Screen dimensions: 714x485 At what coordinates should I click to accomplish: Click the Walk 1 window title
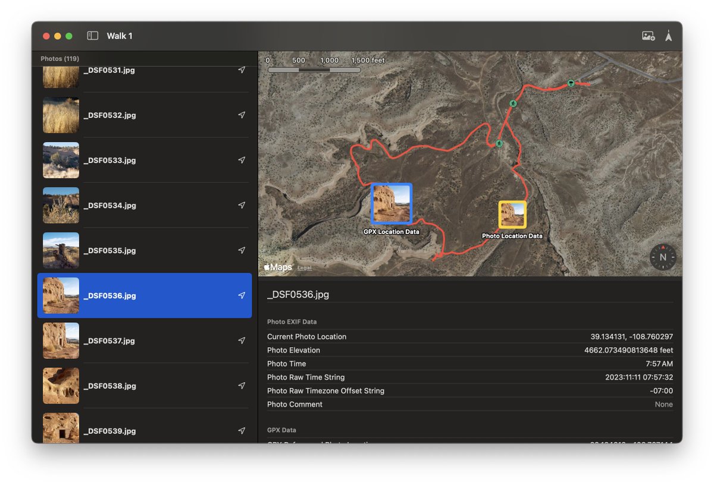pos(120,36)
